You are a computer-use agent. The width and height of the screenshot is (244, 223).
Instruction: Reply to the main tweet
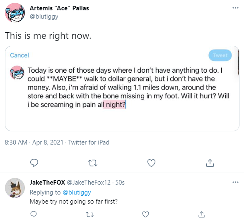click(x=34, y=163)
